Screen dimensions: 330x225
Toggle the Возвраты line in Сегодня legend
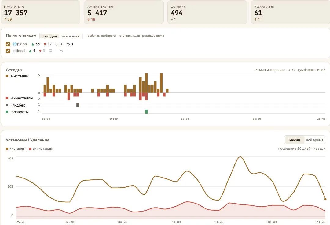(17, 112)
